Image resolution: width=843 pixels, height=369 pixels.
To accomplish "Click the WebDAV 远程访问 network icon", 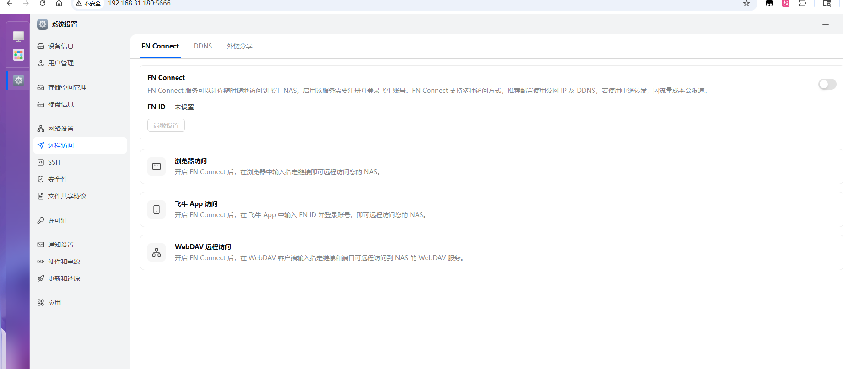I will (157, 252).
